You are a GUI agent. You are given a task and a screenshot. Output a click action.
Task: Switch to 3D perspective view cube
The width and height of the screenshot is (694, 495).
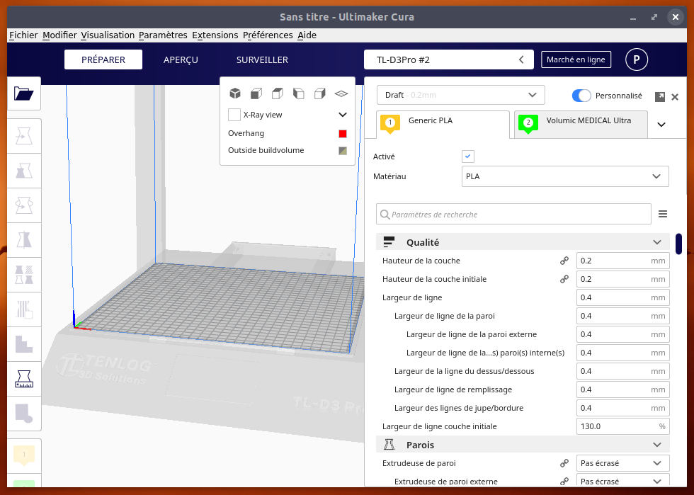click(235, 93)
